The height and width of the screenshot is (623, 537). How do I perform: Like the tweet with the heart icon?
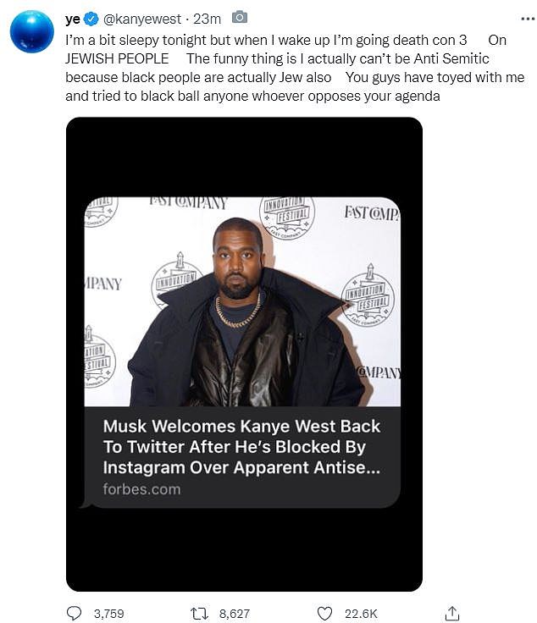324,612
